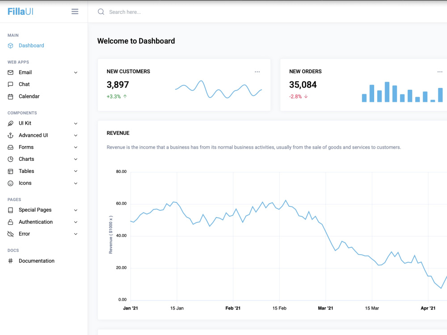Click the 60.00 y-axis label
The height and width of the screenshot is (335, 447).
tap(121, 203)
